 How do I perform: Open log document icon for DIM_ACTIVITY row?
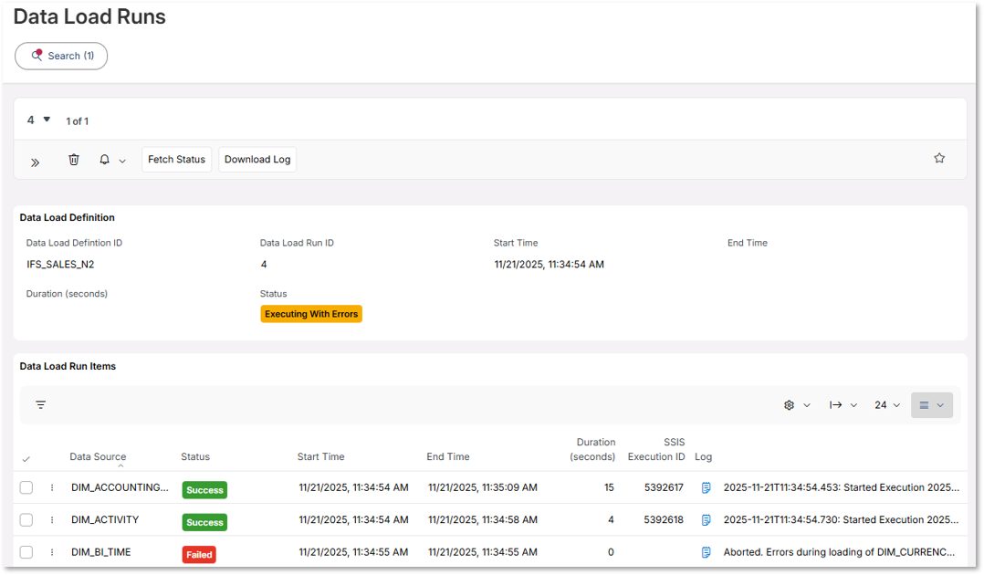[x=706, y=519]
